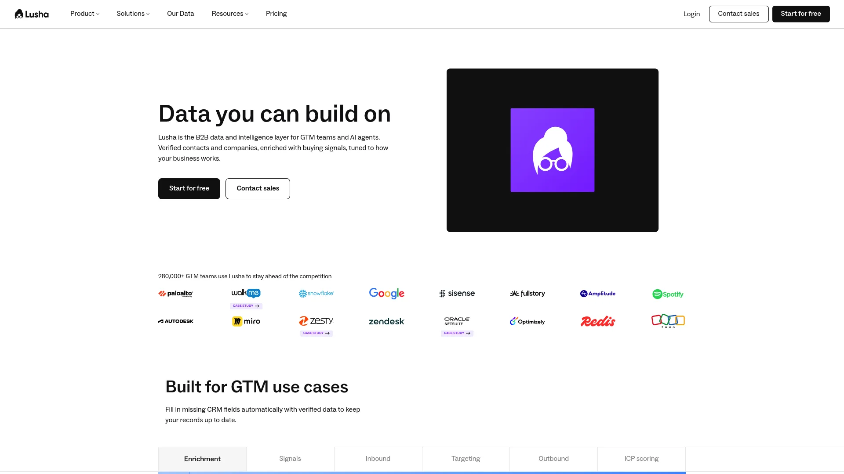This screenshot has width=844, height=474.
Task: Go to the Pricing page
Action: point(276,14)
